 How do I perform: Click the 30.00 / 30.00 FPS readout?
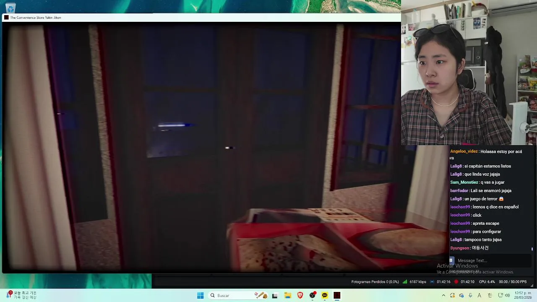point(513,282)
